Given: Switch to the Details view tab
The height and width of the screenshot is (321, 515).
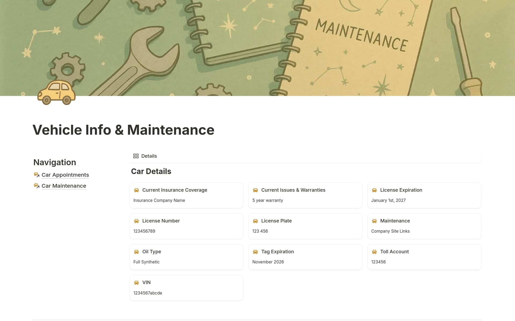Looking at the screenshot, I should (145, 156).
